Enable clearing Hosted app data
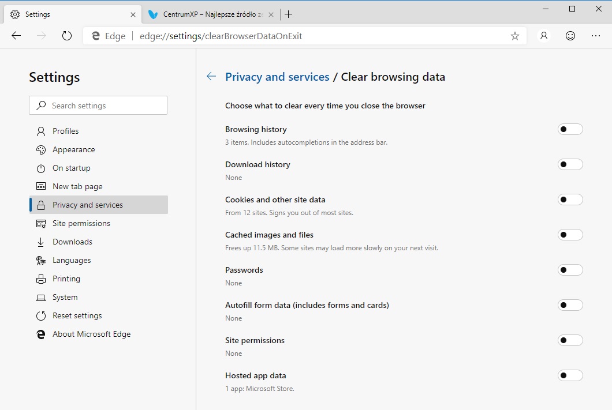This screenshot has width=612, height=410. coord(570,375)
